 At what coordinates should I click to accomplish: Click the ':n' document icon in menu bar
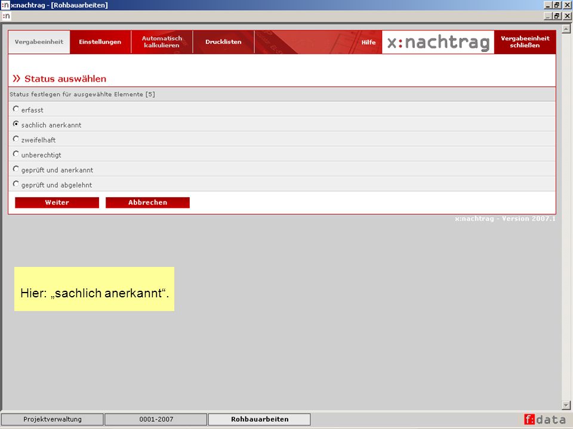[6, 16]
